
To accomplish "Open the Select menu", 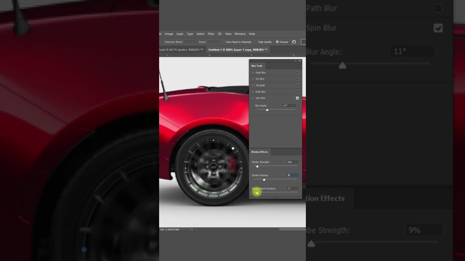I will click(x=201, y=34).
